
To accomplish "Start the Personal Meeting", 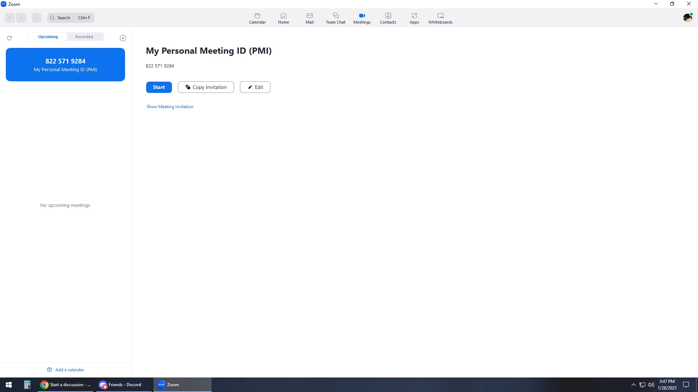I will [159, 87].
